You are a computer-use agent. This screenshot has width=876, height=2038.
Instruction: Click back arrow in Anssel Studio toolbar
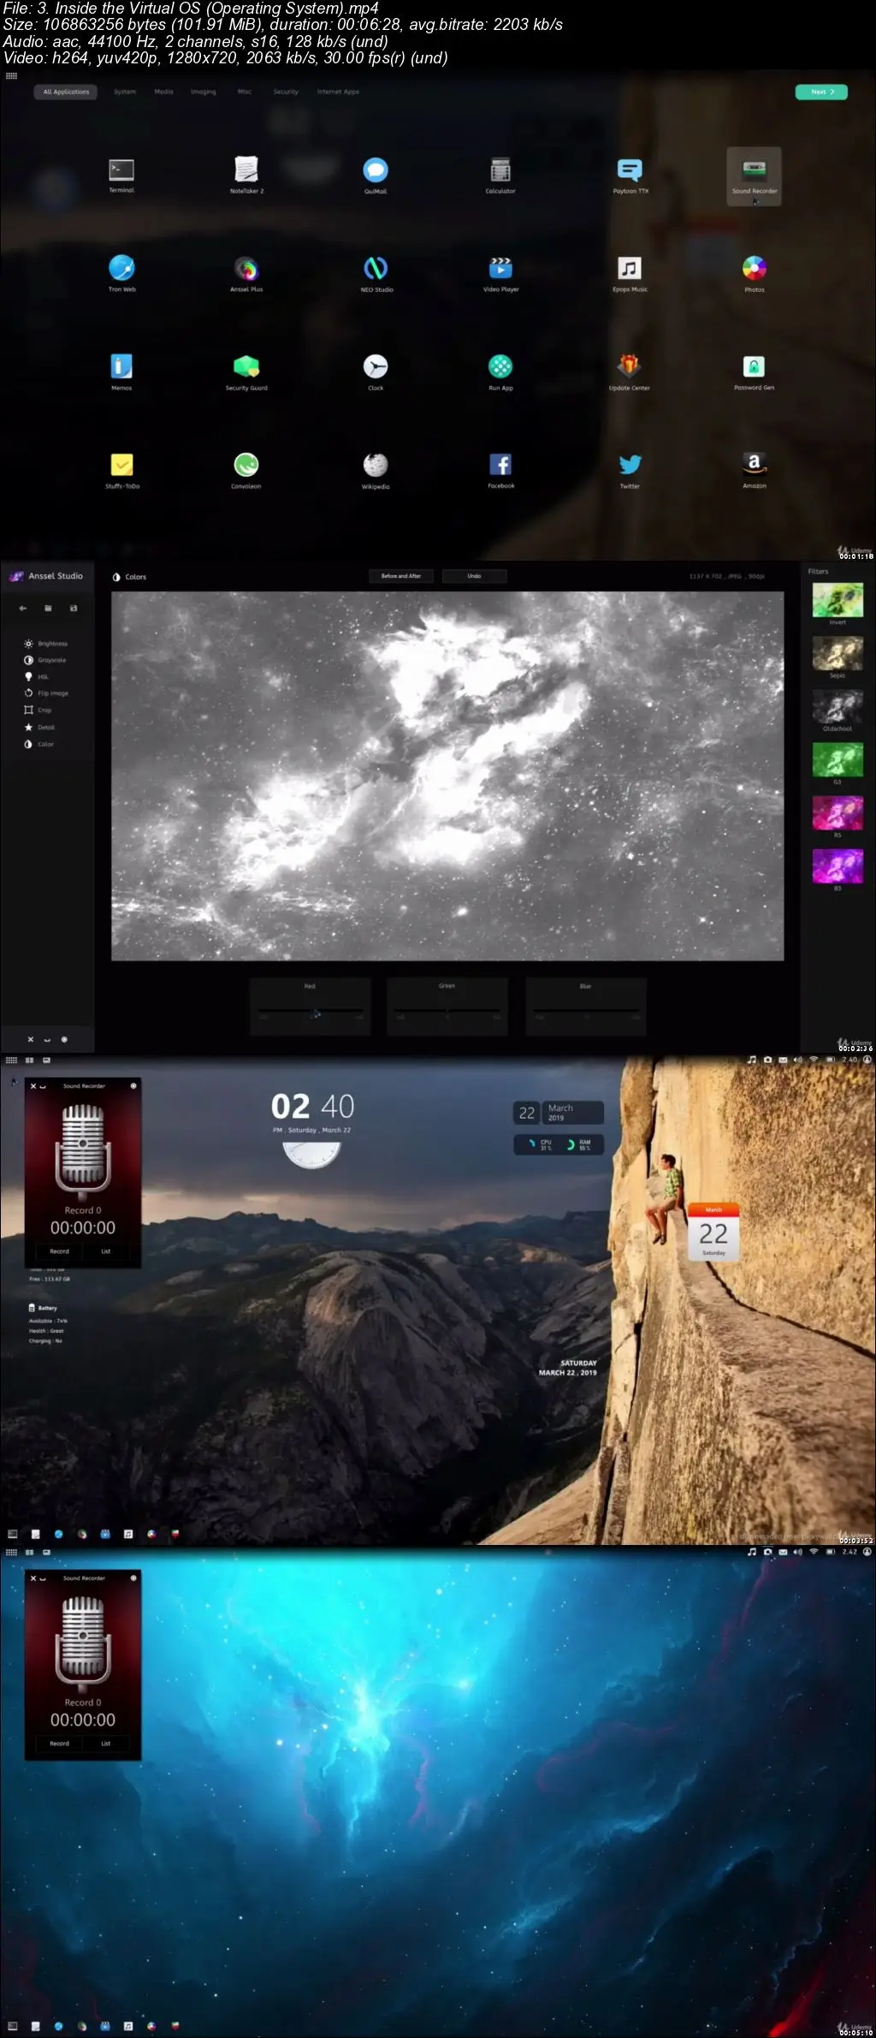pyautogui.click(x=23, y=609)
